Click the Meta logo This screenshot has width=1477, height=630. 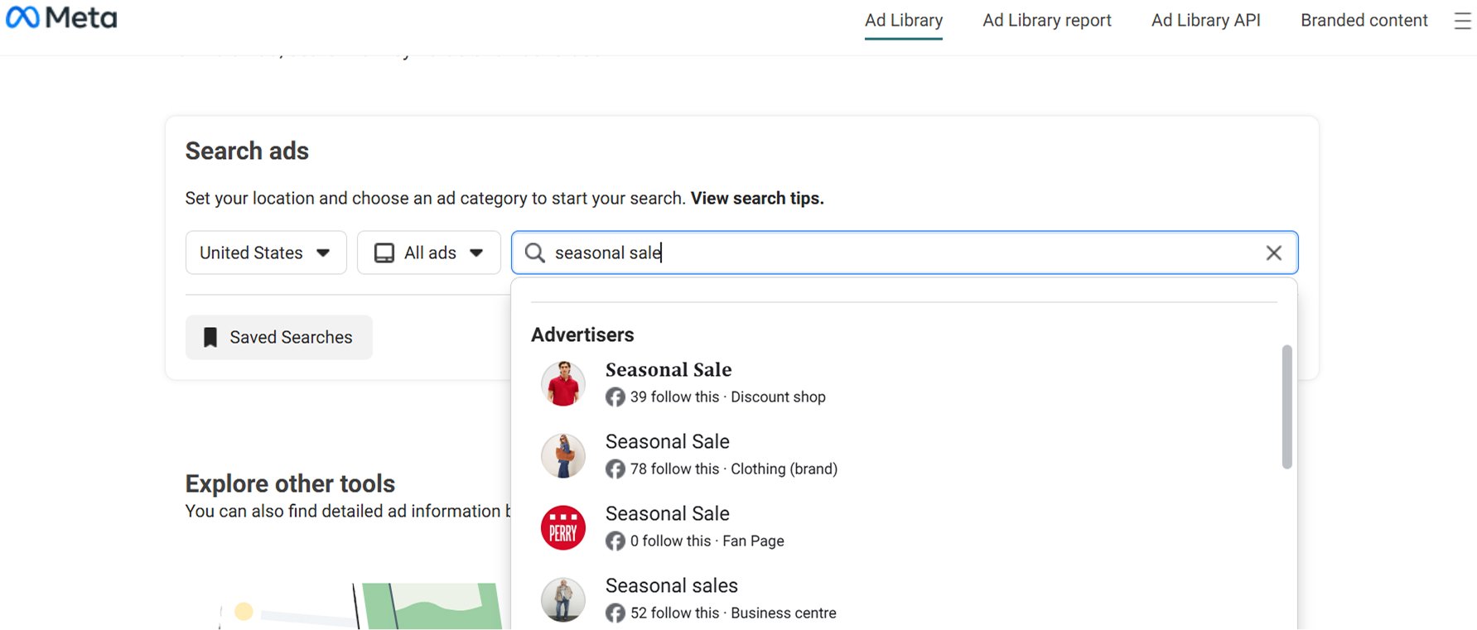point(61,17)
